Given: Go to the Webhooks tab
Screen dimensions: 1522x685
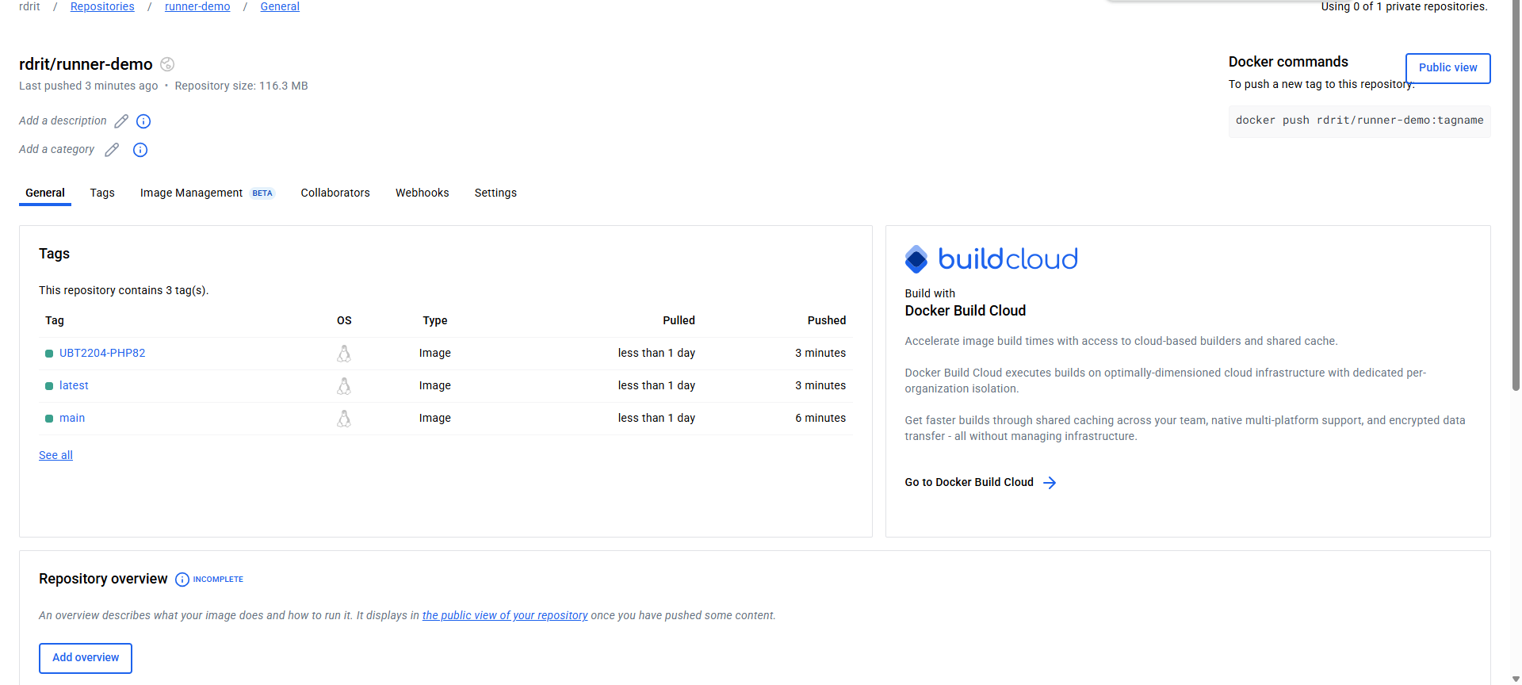Looking at the screenshot, I should (x=422, y=193).
